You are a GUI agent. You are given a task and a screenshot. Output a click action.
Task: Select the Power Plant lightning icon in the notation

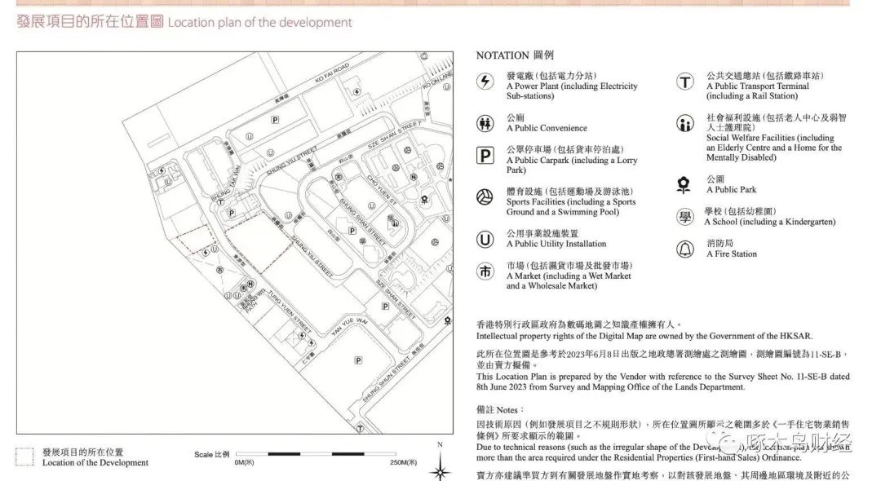pyautogui.click(x=485, y=82)
